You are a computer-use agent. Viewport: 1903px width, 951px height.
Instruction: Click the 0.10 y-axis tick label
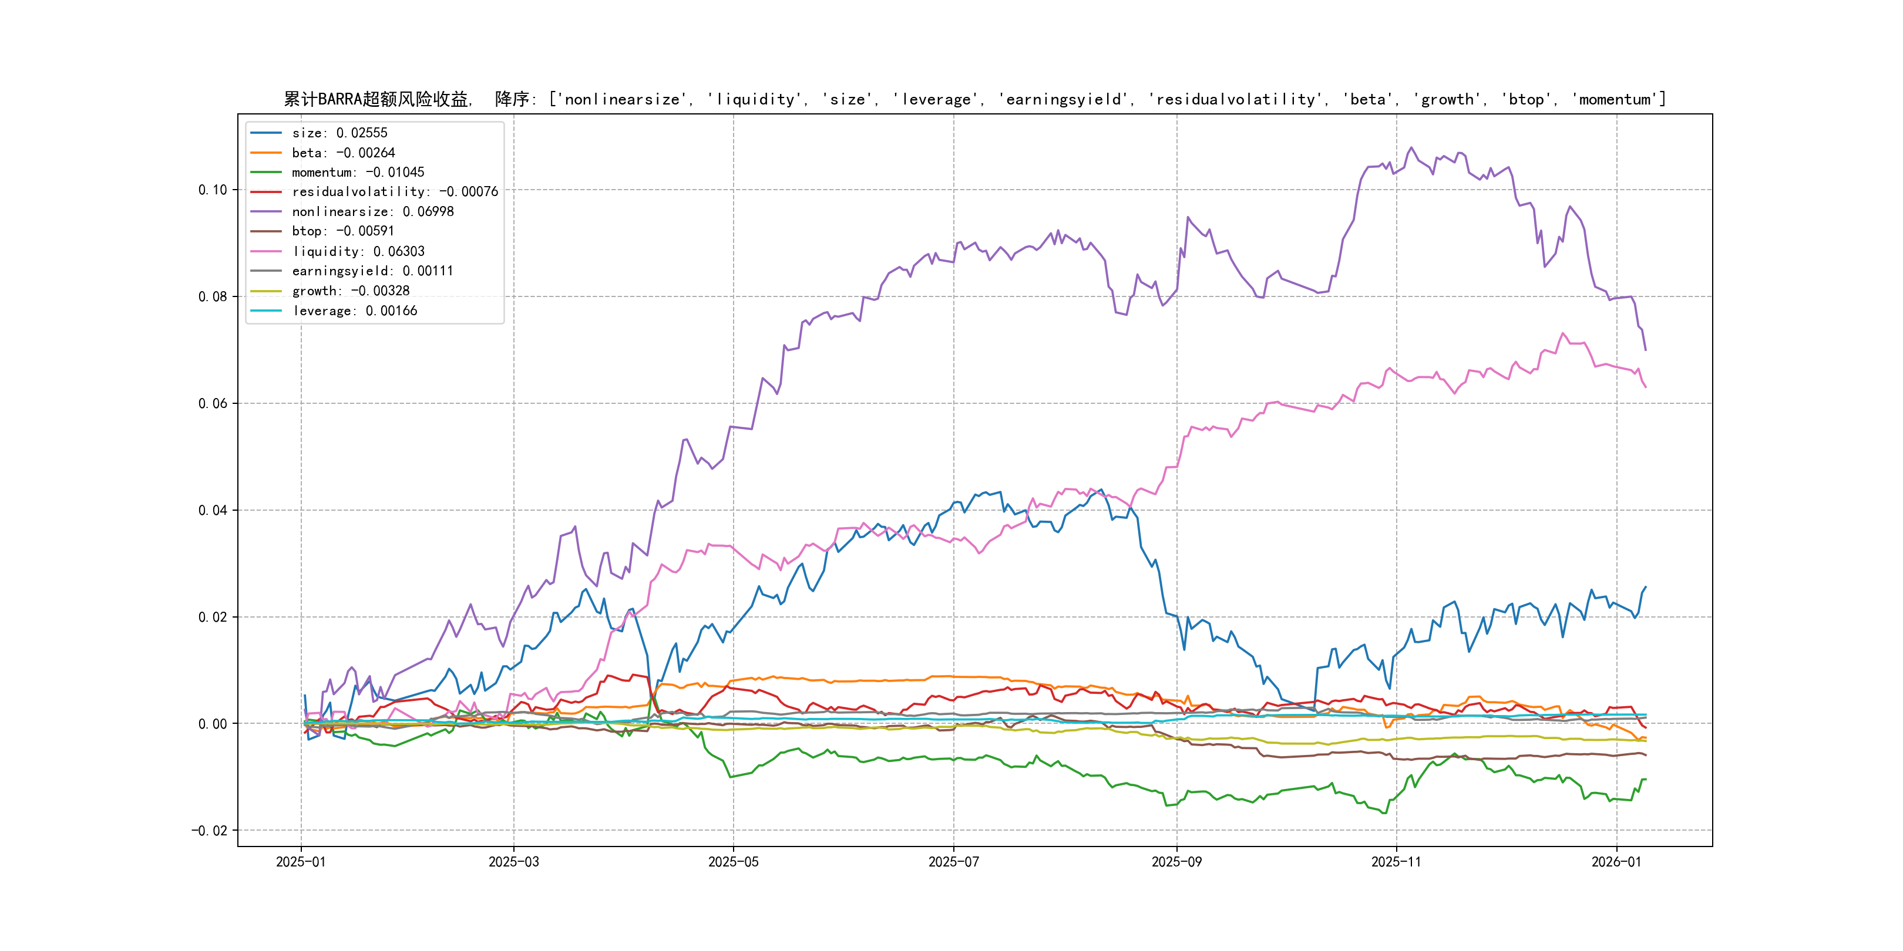[x=212, y=190]
